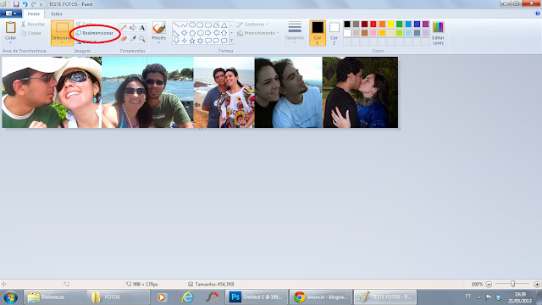Activate Cor 1 foreground color

click(318, 33)
